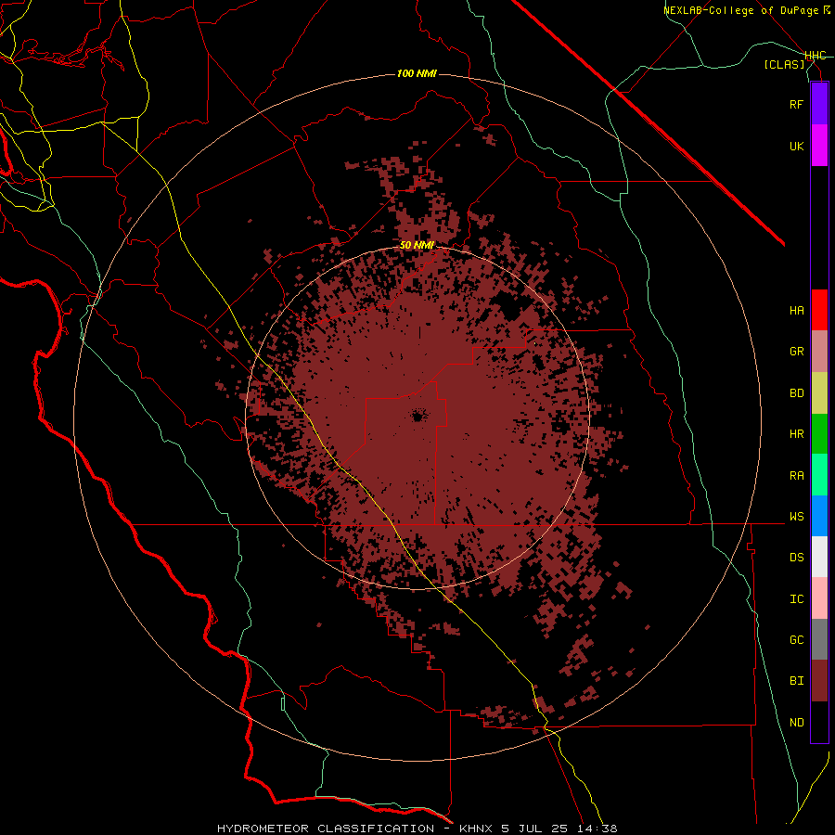Select the BD yellow legend swatch
This screenshot has width=835, height=835.
(x=819, y=393)
